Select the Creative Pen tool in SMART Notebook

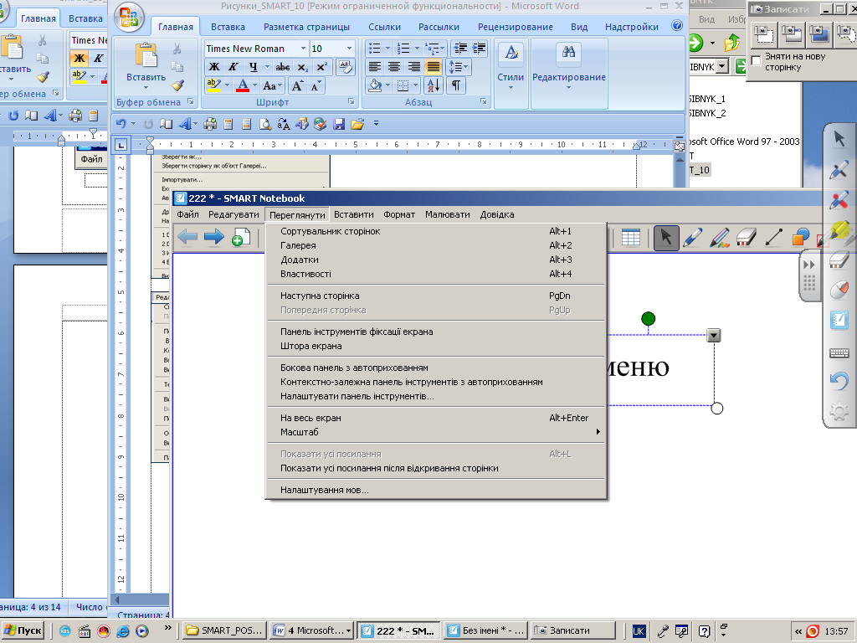[719, 239]
